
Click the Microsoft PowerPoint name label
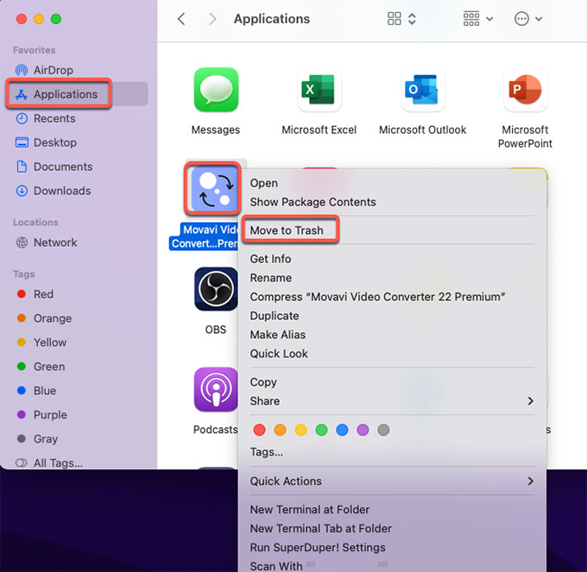525,136
